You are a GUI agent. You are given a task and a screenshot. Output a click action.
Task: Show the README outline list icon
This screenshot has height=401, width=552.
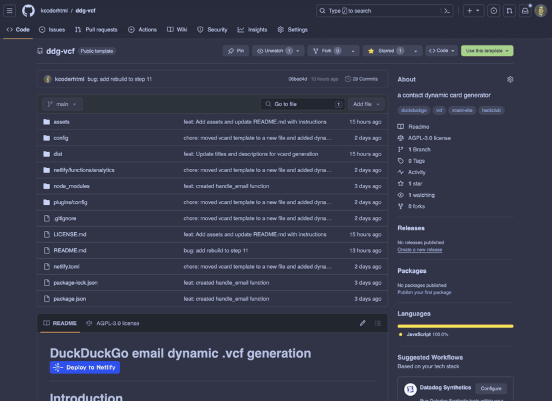click(378, 323)
